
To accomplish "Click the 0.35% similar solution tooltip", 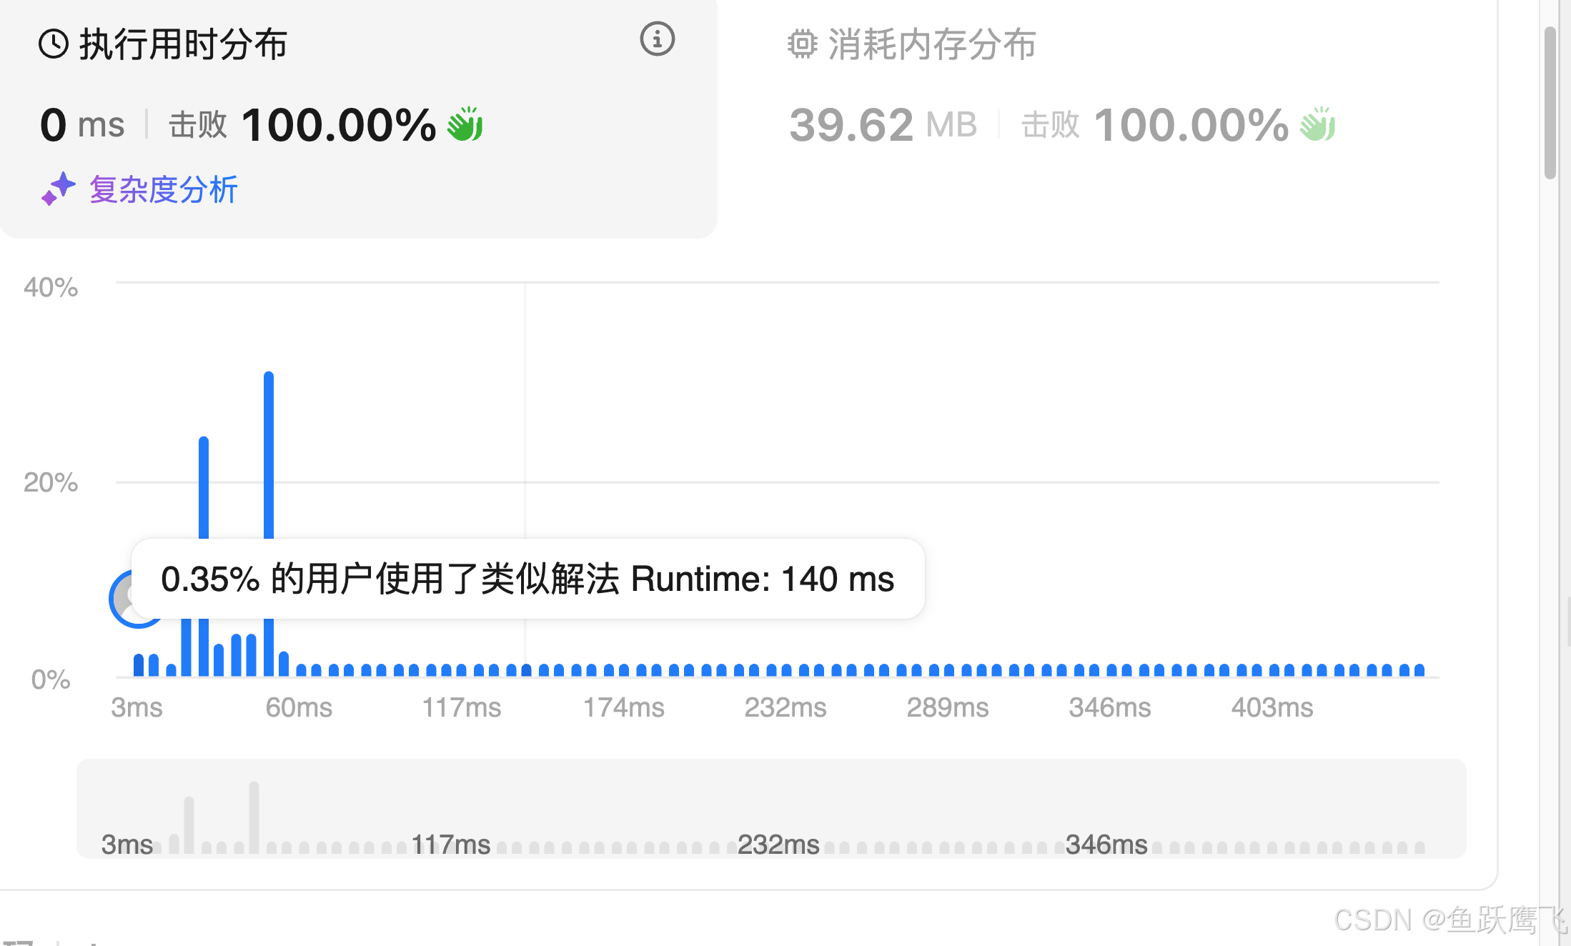I will (527, 579).
